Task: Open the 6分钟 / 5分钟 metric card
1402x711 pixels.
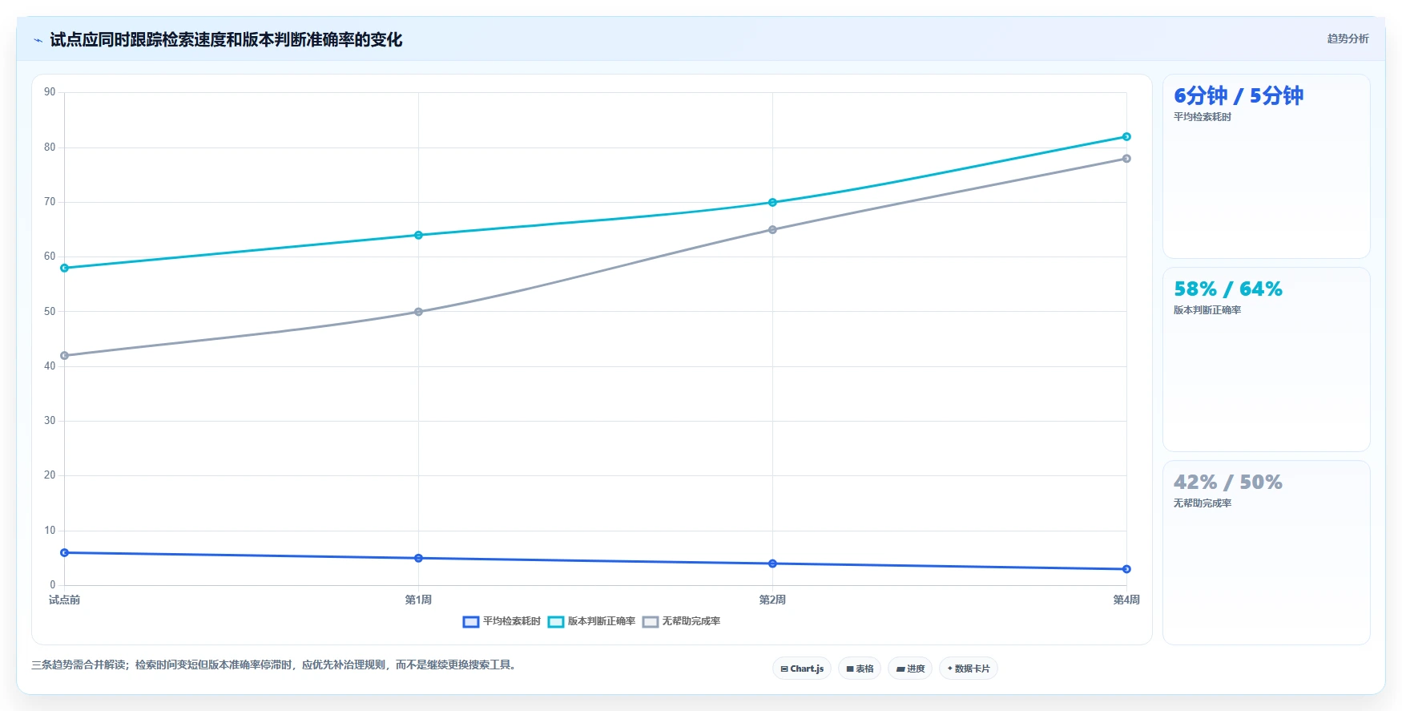Action: (1267, 166)
